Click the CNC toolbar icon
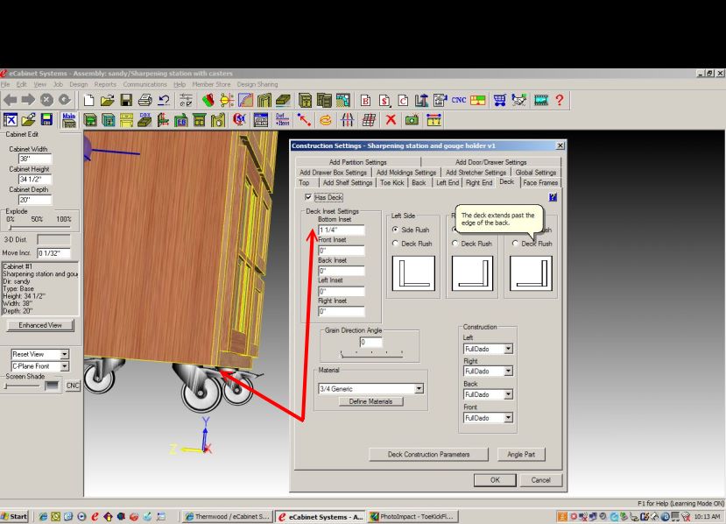Viewport: 726px width, 524px height. tap(459, 100)
